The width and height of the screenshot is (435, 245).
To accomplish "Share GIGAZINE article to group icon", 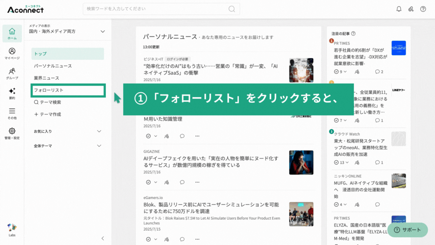I will pyautogui.click(x=167, y=182).
